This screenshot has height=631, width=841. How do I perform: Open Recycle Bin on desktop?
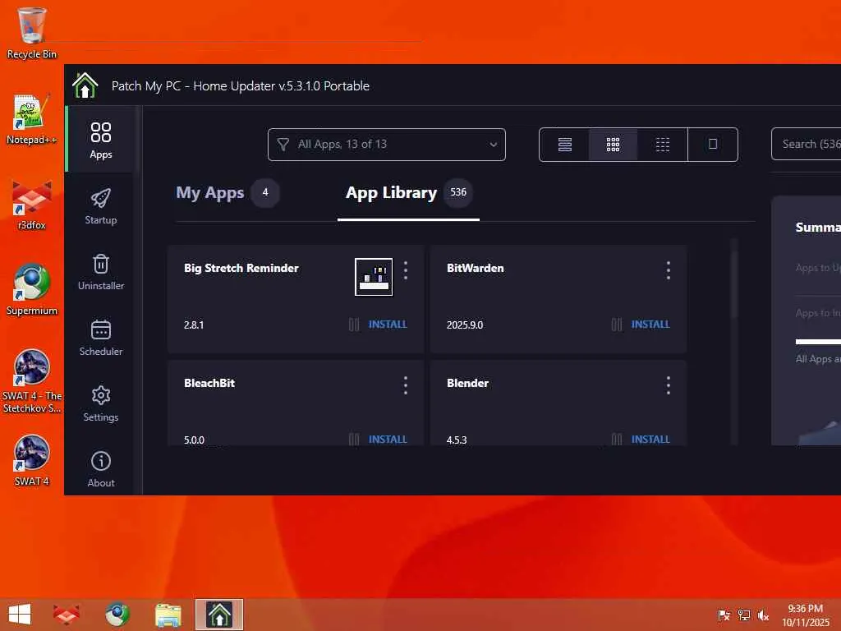coord(32,33)
